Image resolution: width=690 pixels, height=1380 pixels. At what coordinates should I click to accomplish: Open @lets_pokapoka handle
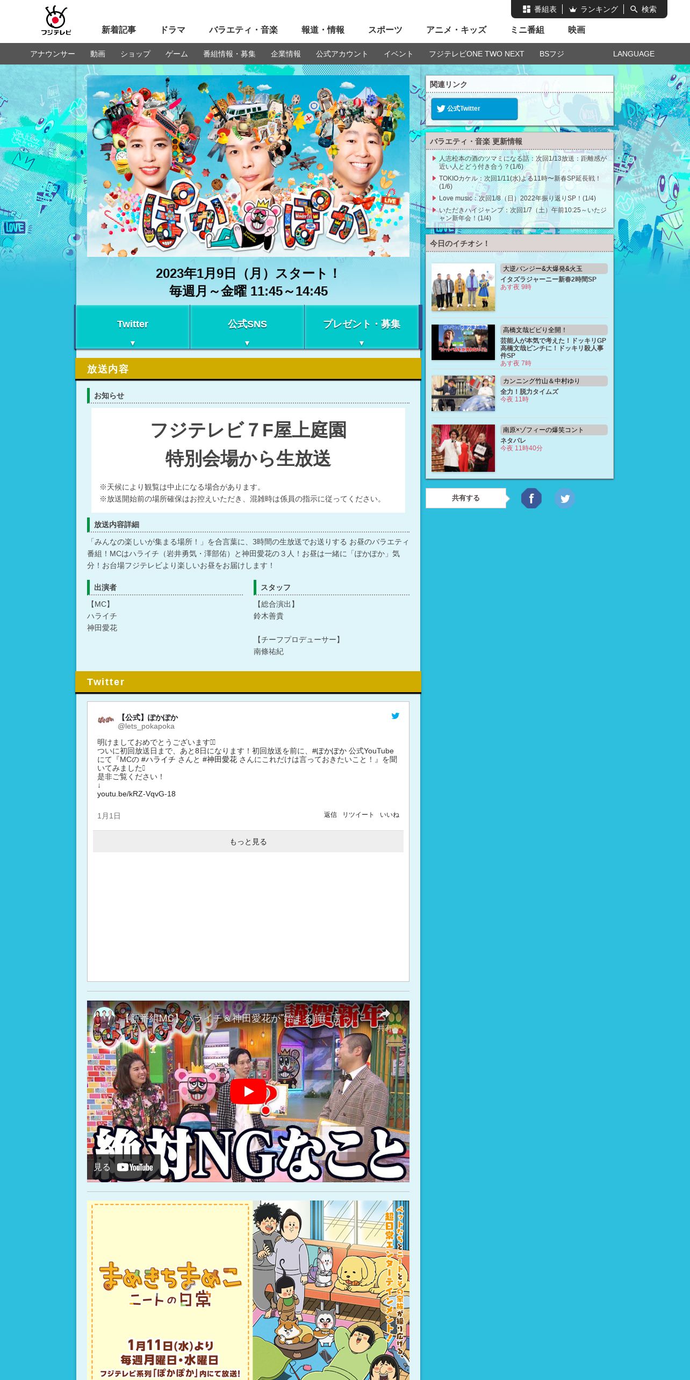coord(146,726)
